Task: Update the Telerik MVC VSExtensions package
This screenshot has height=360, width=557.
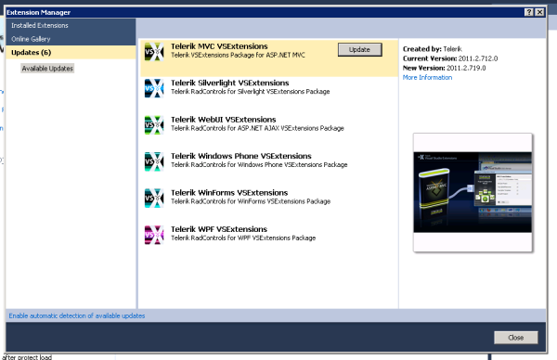Action: click(360, 50)
